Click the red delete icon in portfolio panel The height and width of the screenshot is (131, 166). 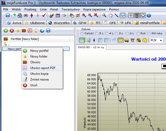12,31
